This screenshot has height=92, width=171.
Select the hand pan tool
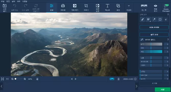(37, 79)
